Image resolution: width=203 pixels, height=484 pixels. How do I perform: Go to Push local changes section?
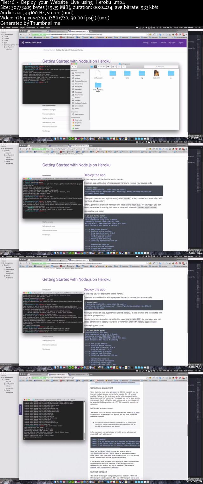(x=49, y=110)
